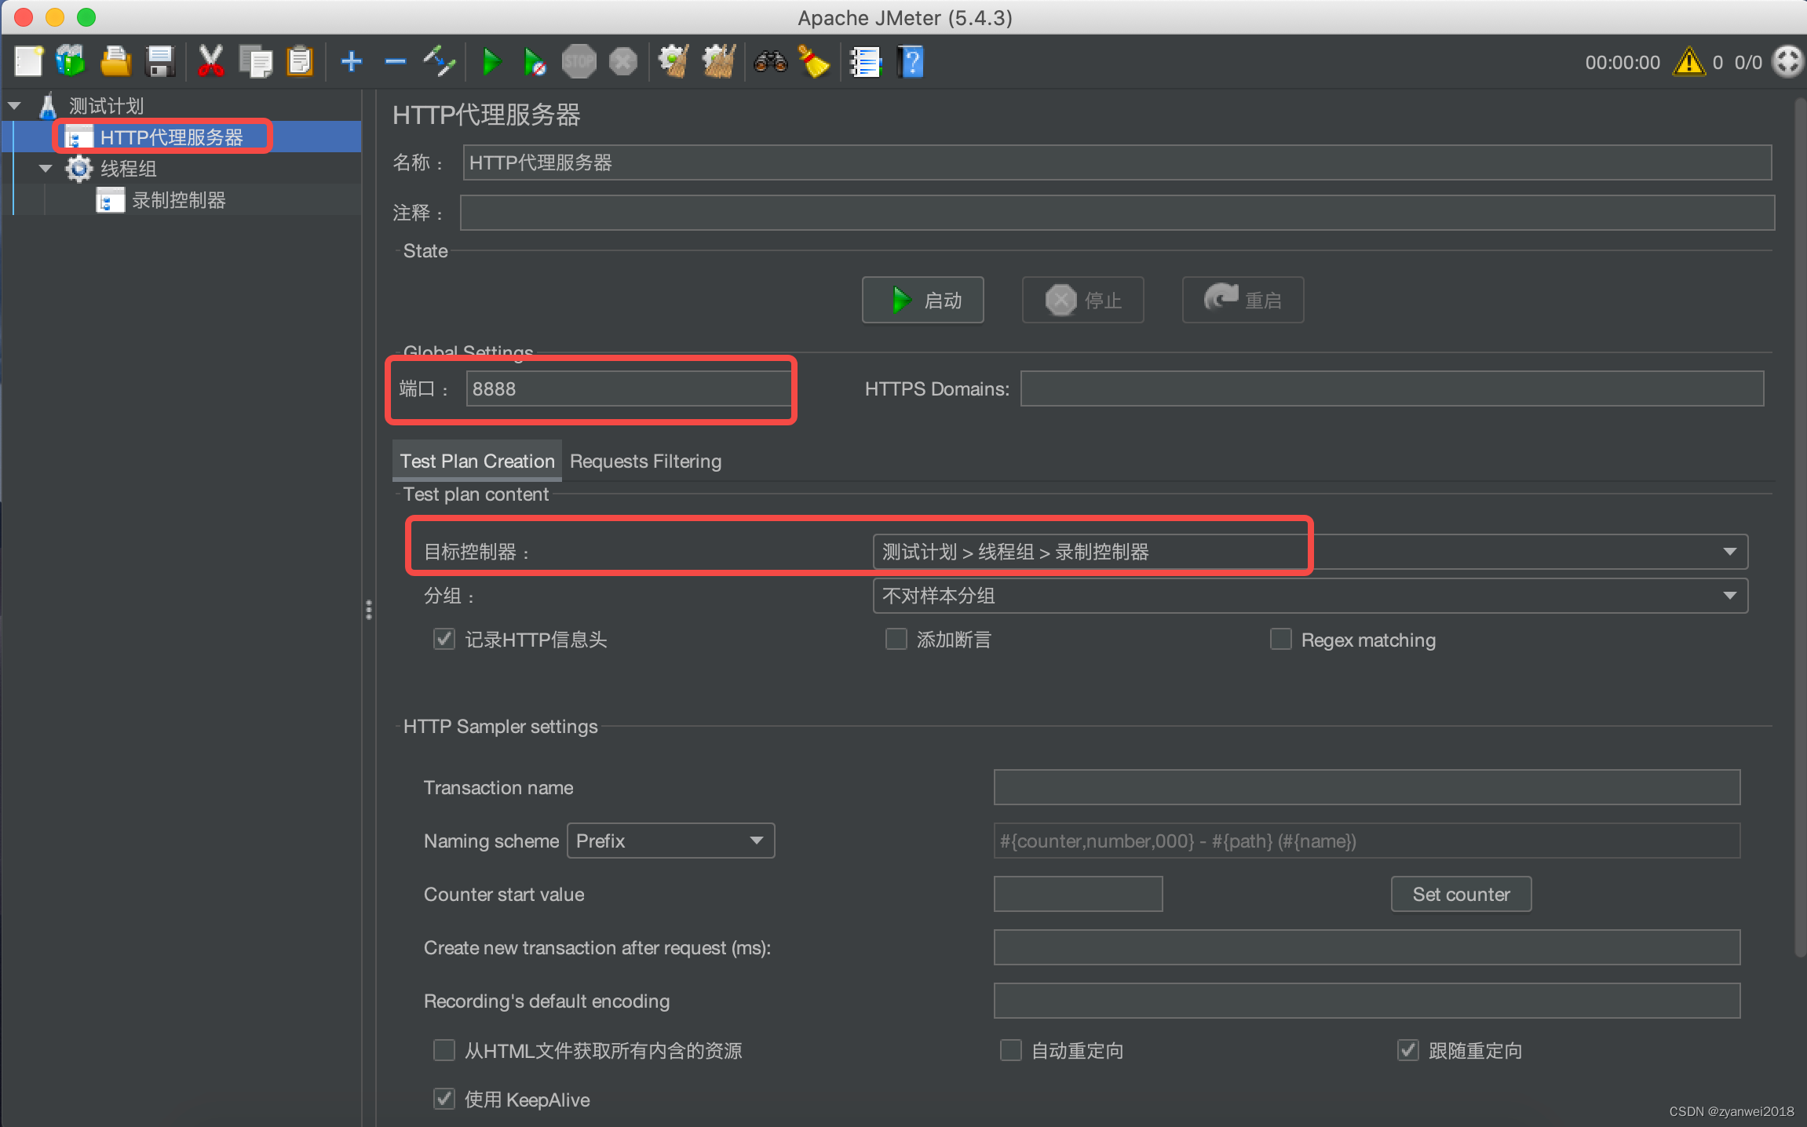Click the 端口 port field showing 8888
Screen dimensions: 1807x1127
pos(629,388)
